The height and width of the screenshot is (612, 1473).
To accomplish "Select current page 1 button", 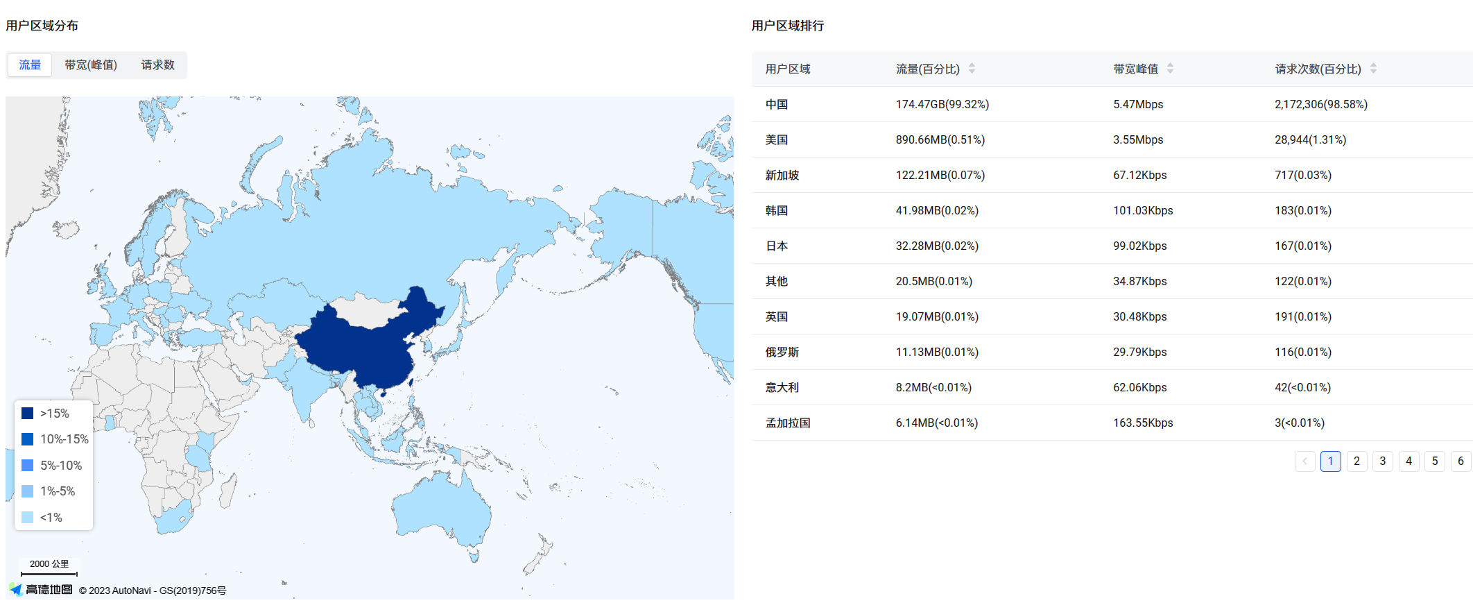I will 1330,461.
